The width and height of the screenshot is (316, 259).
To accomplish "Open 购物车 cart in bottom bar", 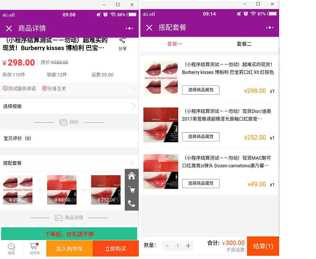I will point(35,248).
